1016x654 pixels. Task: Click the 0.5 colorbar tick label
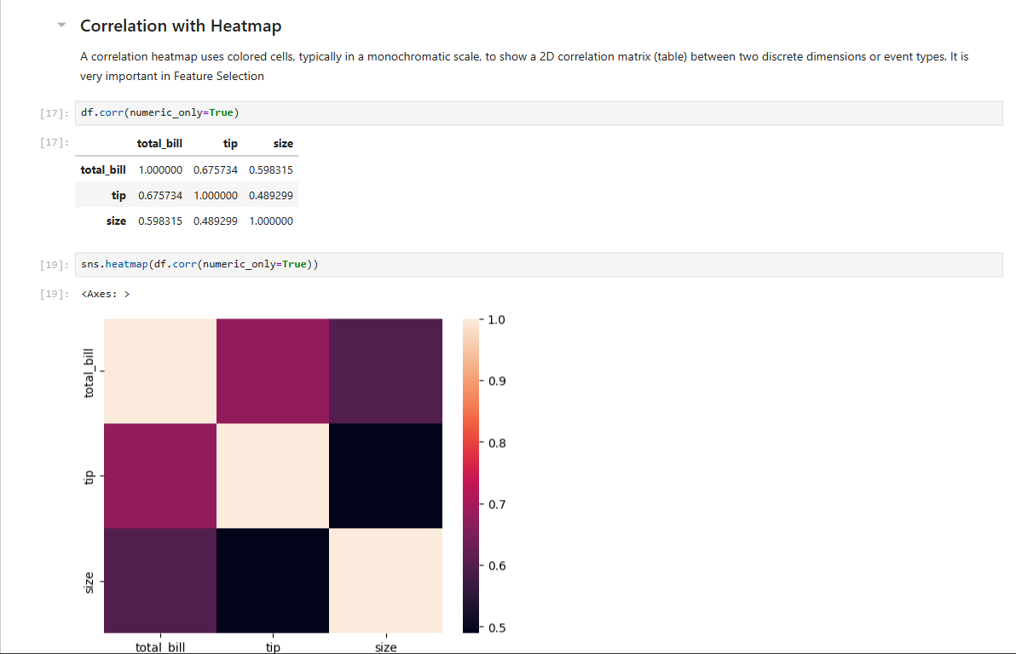497,628
